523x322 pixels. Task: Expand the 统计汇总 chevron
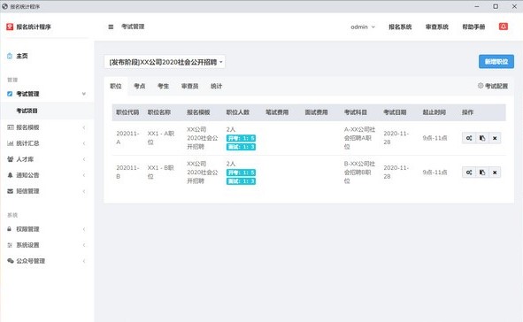click(84, 143)
